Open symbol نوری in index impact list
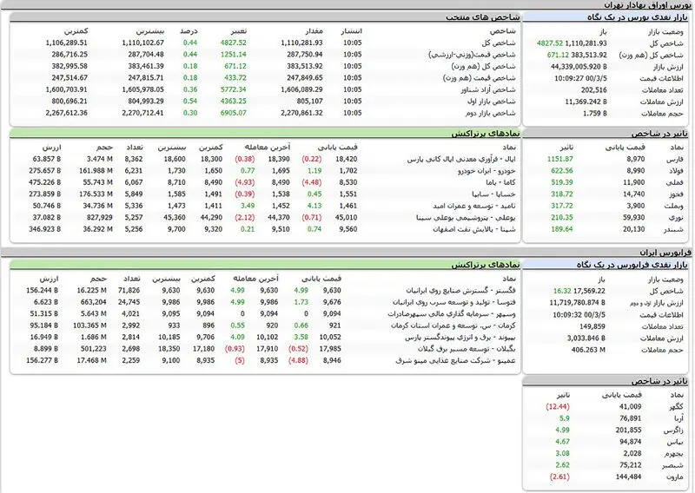The image size is (695, 493). click(676, 218)
